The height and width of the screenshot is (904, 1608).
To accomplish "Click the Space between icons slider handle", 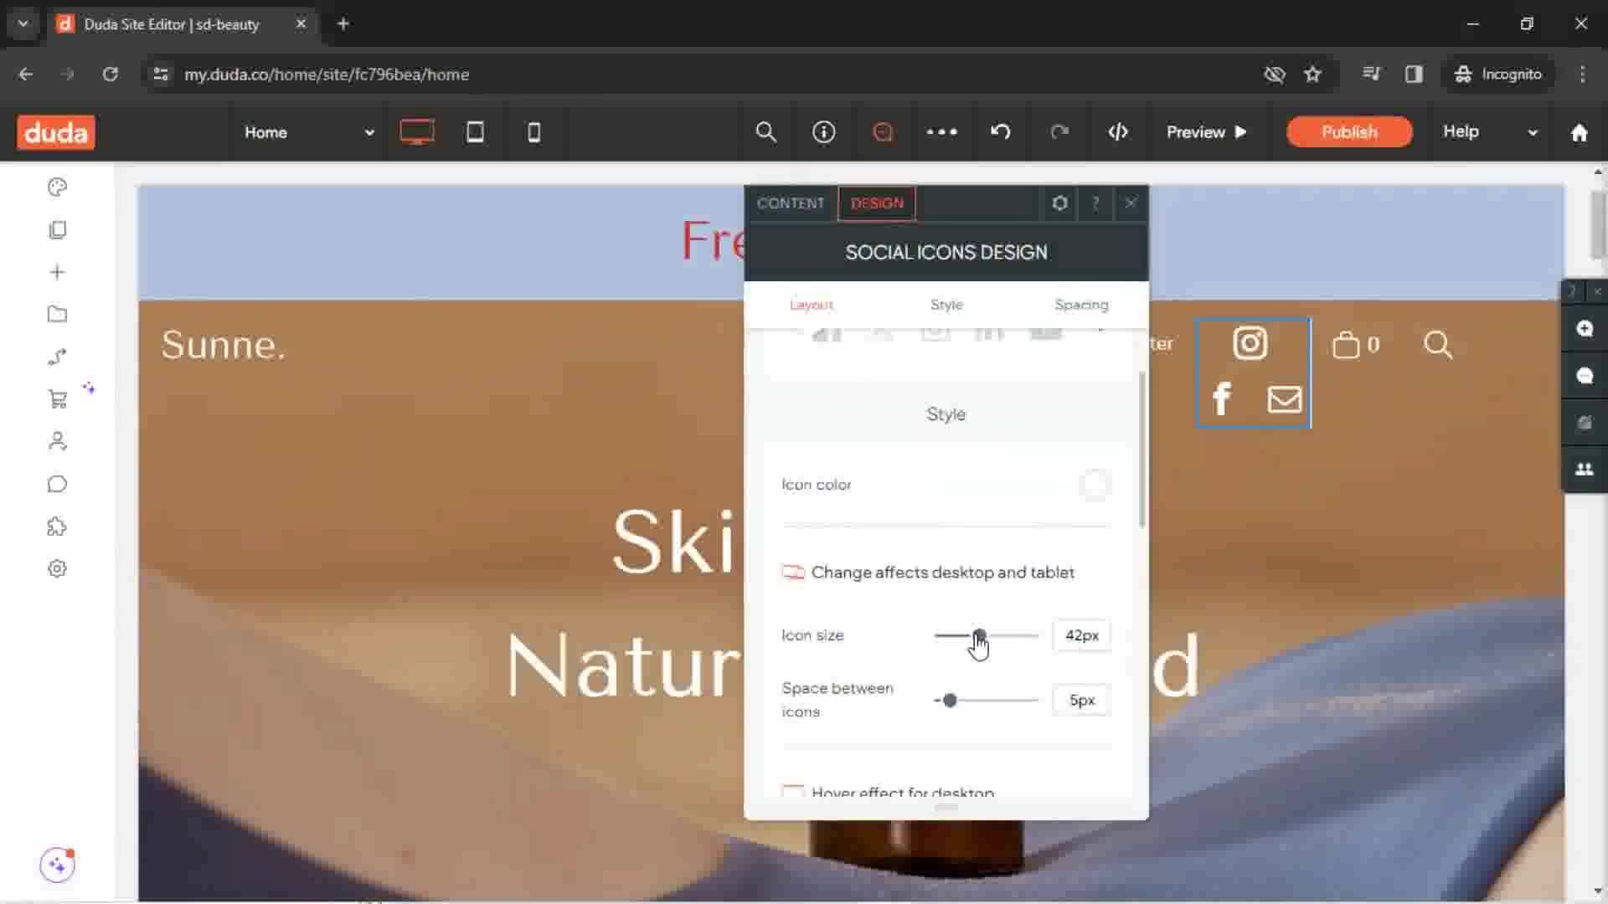I will (950, 701).
